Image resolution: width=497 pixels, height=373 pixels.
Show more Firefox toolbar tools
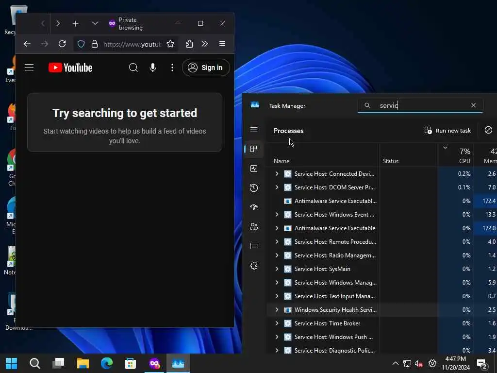(x=205, y=44)
